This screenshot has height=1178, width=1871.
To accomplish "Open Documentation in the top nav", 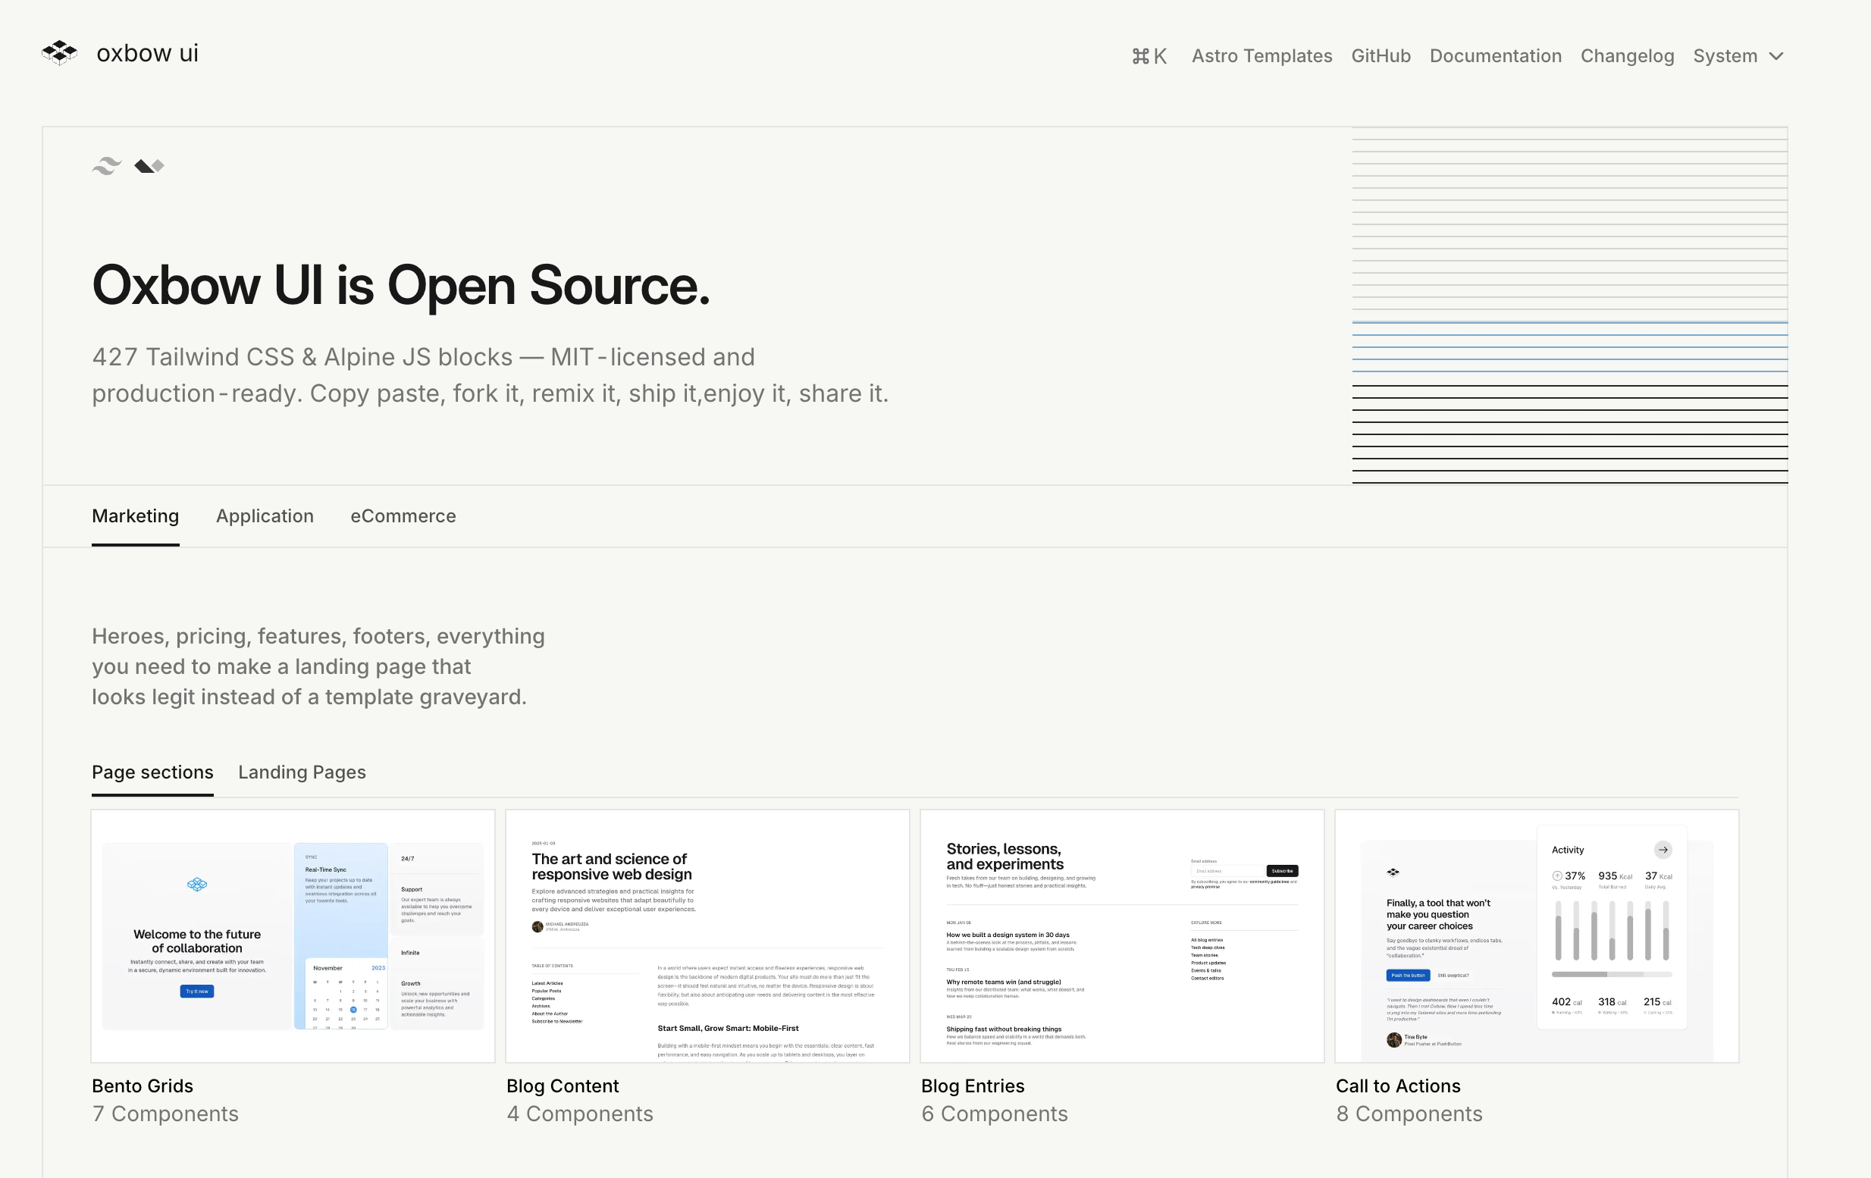I will pos(1495,56).
